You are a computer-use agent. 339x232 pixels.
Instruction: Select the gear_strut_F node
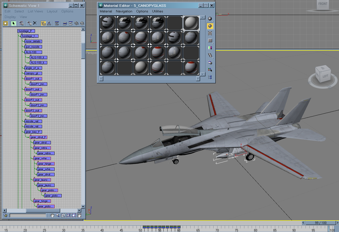click(x=38, y=137)
